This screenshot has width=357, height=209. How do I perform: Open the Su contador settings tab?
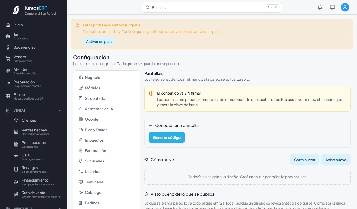(x=107, y=98)
